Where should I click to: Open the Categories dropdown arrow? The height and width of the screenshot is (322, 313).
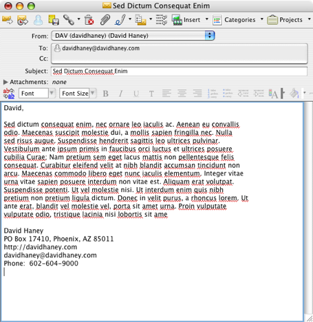coord(262,19)
